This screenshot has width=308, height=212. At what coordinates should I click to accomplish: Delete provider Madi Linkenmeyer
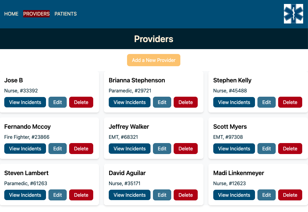[x=290, y=195]
